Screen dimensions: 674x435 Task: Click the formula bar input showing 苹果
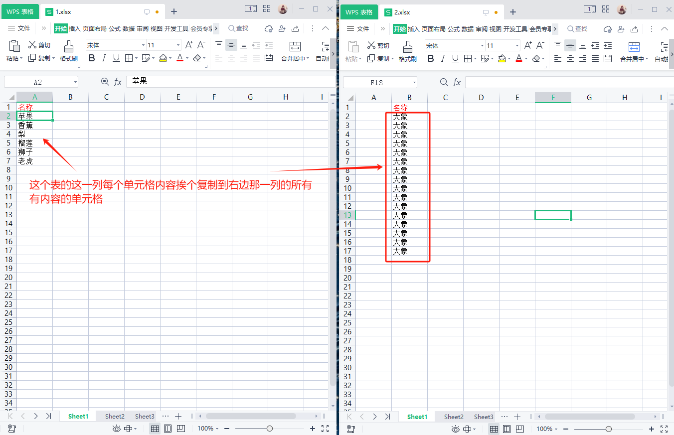(229, 81)
